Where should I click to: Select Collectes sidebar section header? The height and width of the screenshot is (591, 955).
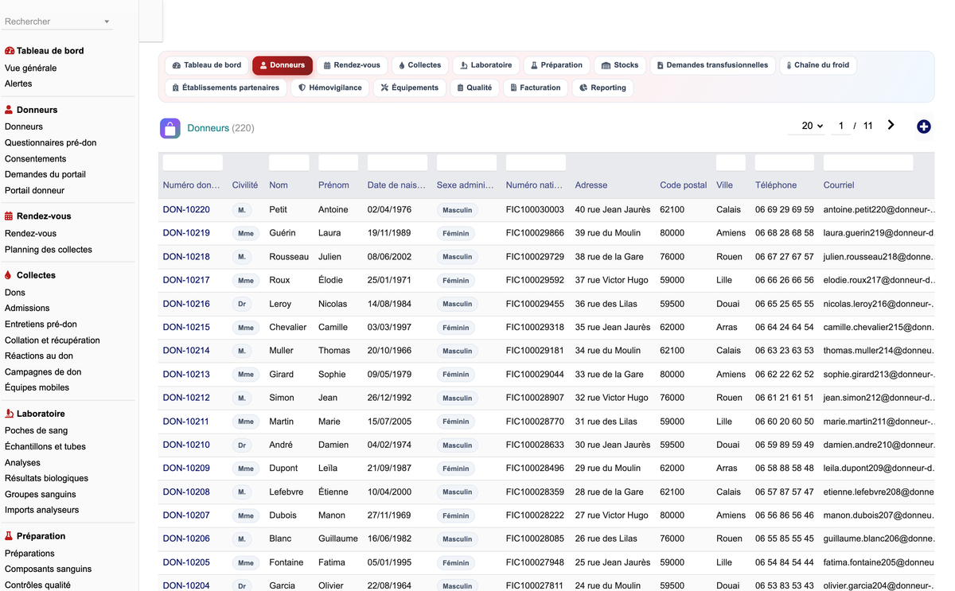[30, 275]
